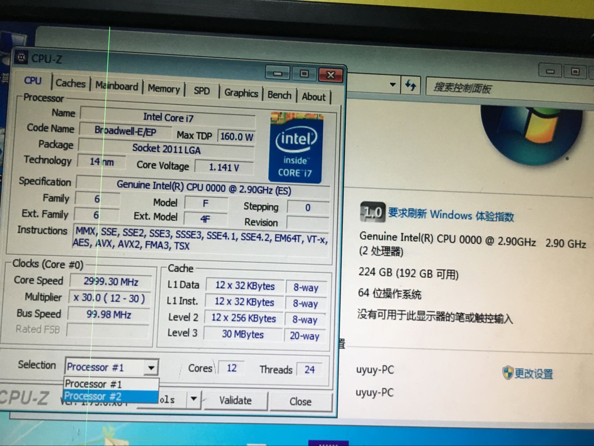Open the SPD tab
The width and height of the screenshot is (594, 446).
[202, 91]
